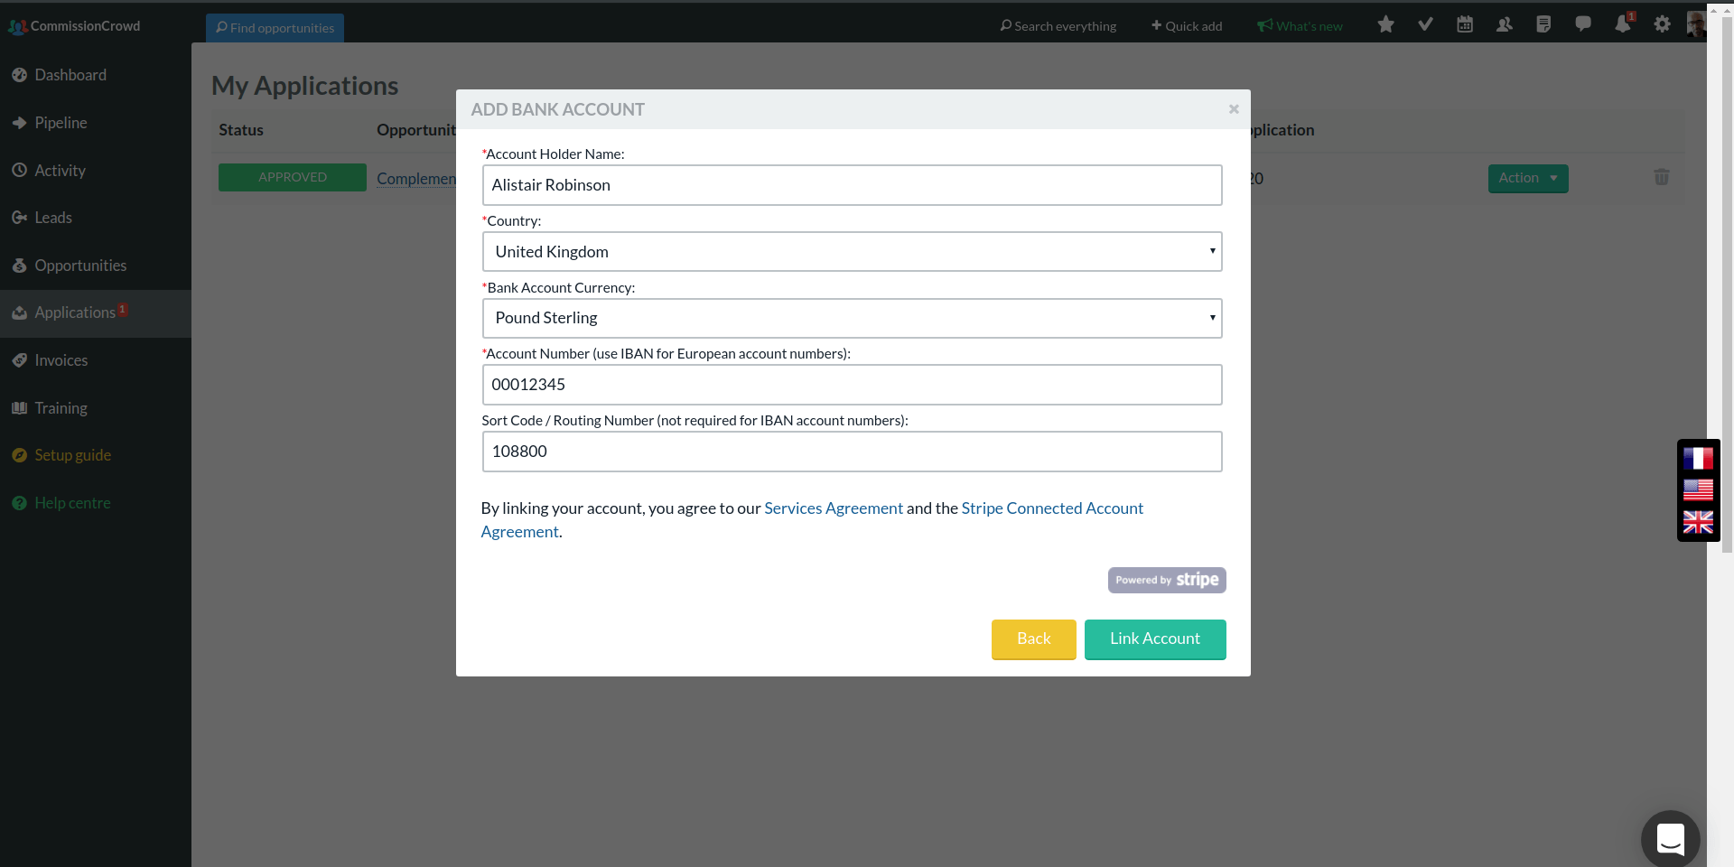Open Invoices from the sidebar menu

[x=61, y=360]
